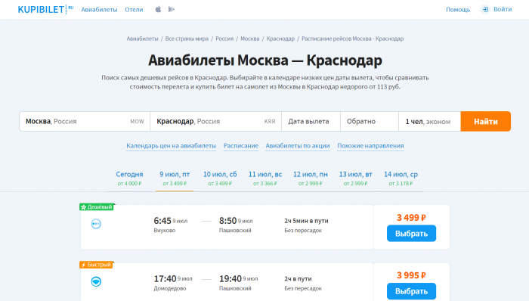This screenshot has height=301, width=529.
Task: Open the Google Play icon link
Action: [x=172, y=9]
